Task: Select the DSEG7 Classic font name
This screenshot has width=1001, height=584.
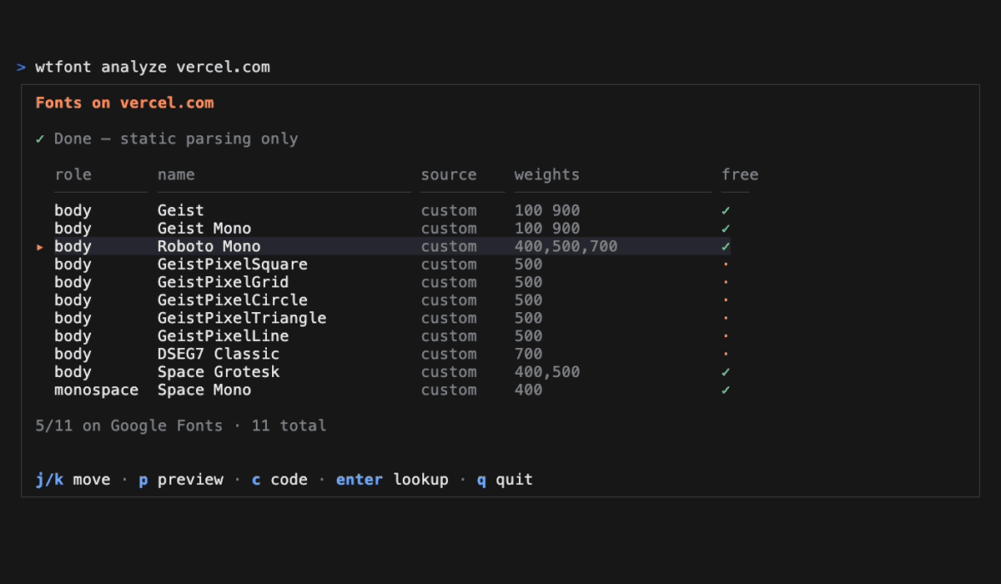Action: tap(219, 354)
